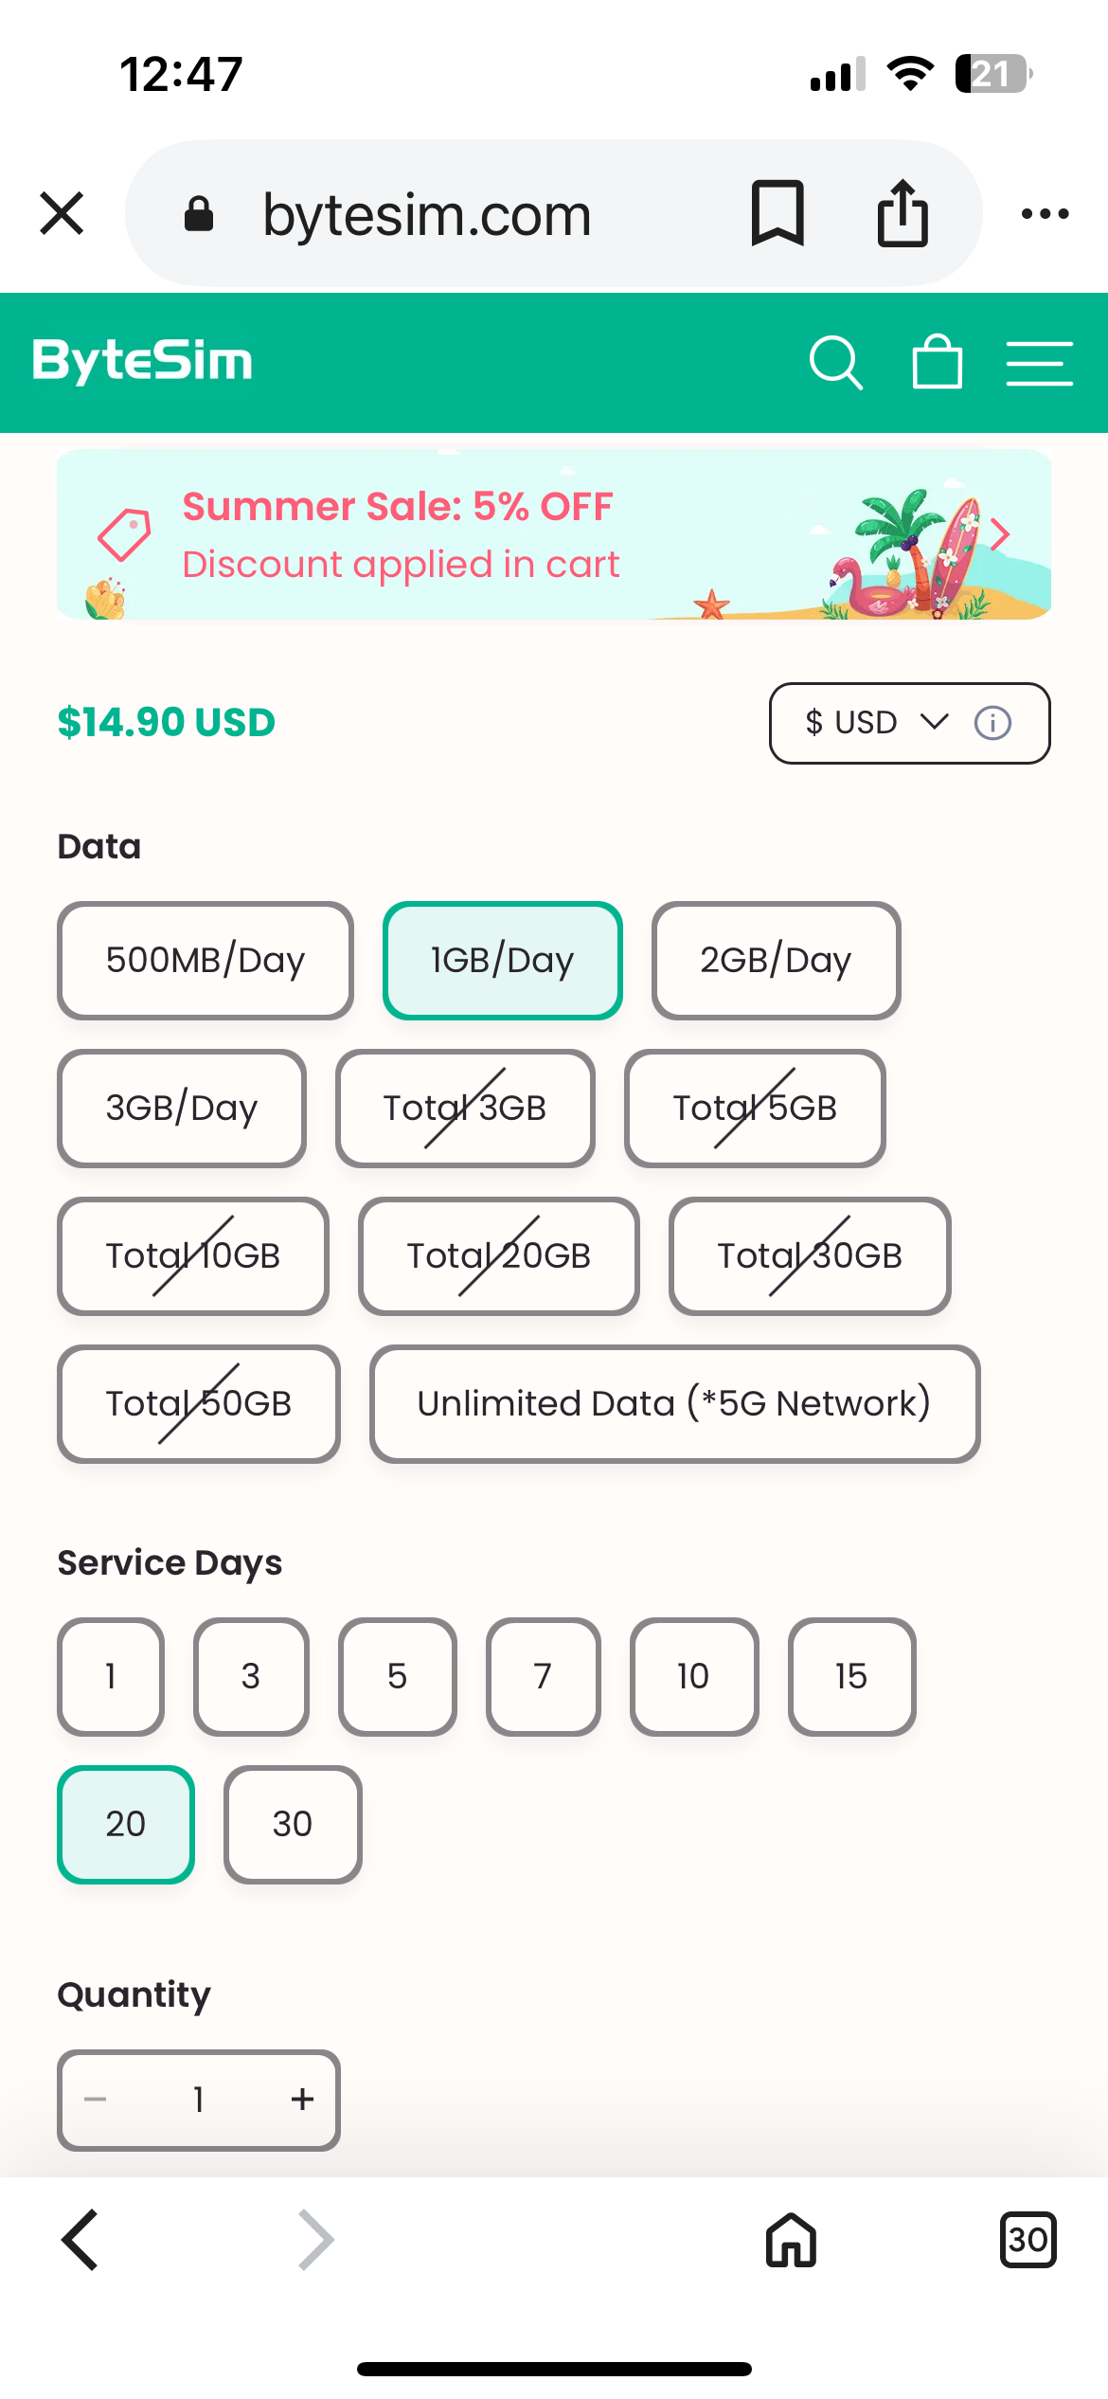Pick 7 service days
Image resolution: width=1108 pixels, height=2399 pixels.
(x=543, y=1677)
